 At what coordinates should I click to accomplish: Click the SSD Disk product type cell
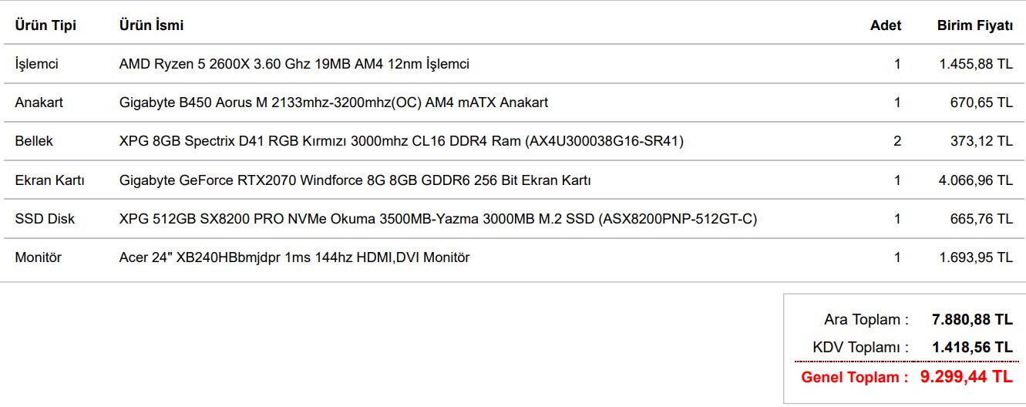45,219
